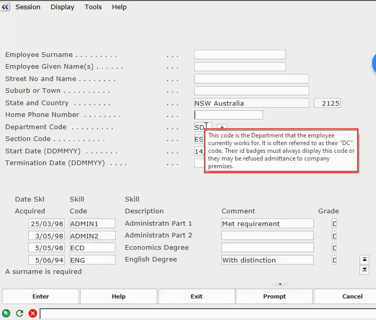The width and height of the screenshot is (376, 320).
Task: Focus the Suburb or Town field
Action: (252, 91)
